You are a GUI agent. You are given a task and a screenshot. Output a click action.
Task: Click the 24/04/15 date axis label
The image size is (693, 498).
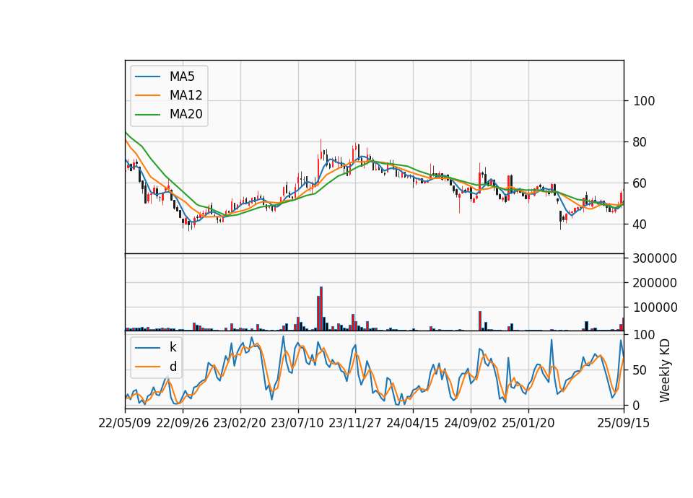(413, 423)
